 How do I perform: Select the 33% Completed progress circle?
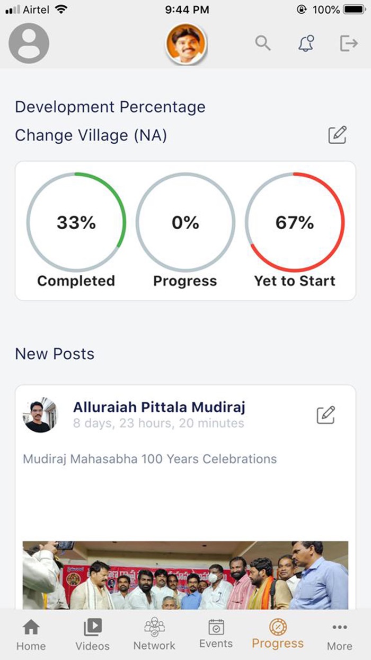(76, 223)
